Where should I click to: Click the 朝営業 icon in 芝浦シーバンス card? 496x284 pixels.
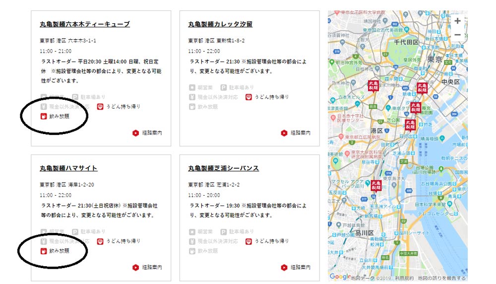(x=192, y=232)
